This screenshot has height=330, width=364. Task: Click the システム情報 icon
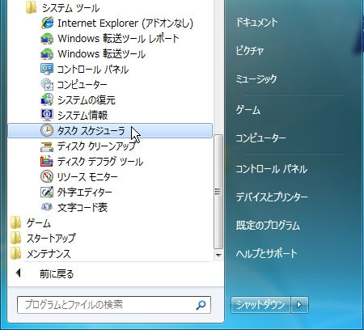tap(47, 116)
